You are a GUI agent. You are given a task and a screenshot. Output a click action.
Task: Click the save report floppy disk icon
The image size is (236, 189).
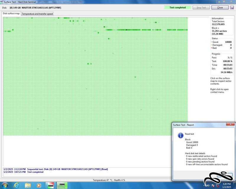tap(232, 7)
